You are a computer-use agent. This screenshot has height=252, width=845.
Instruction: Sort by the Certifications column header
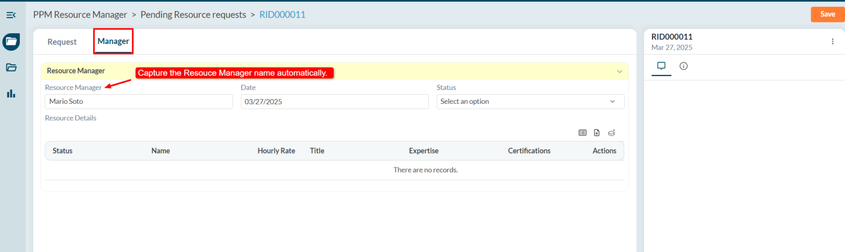pos(529,151)
